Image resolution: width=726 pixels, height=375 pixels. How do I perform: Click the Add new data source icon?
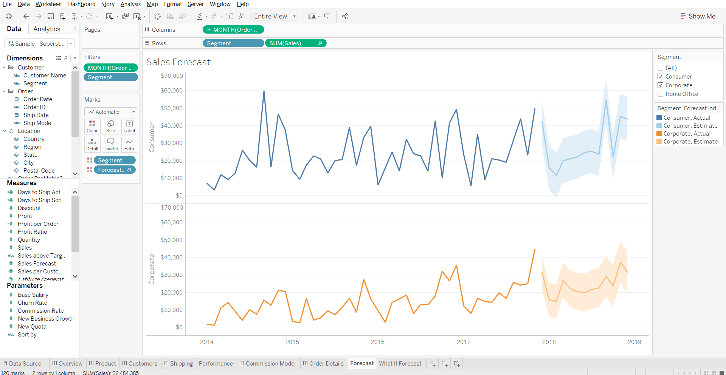point(62,16)
